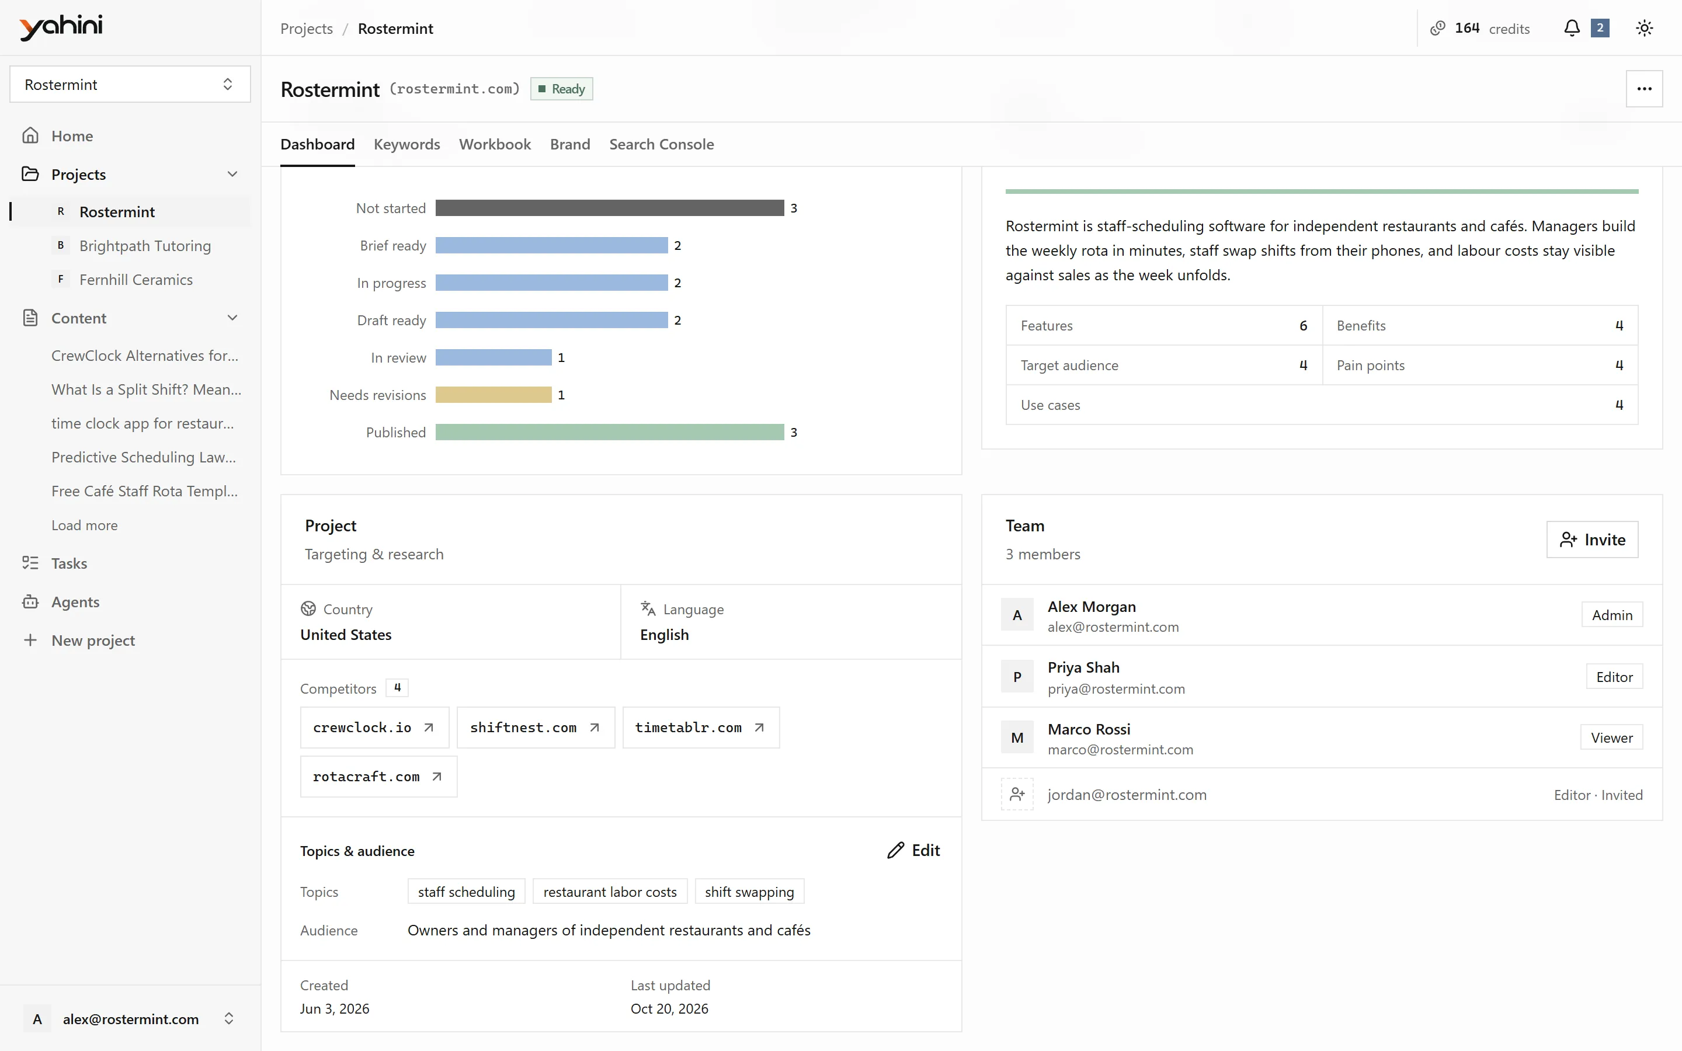Click Load more in Content list

[84, 525]
